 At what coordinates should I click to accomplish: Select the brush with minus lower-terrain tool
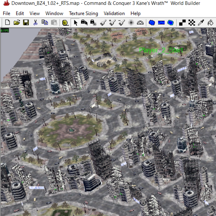point(122,22)
